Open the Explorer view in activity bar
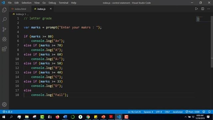This screenshot has width=213, height=120. (x=4, y=10)
